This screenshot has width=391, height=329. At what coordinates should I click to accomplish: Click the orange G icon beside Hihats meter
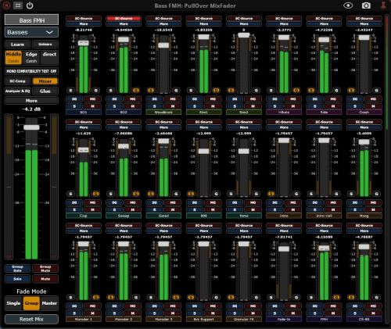(296, 91)
